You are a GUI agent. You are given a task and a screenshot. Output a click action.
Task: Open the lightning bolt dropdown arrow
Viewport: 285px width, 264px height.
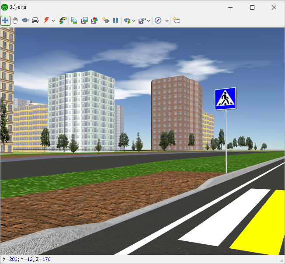point(53,21)
